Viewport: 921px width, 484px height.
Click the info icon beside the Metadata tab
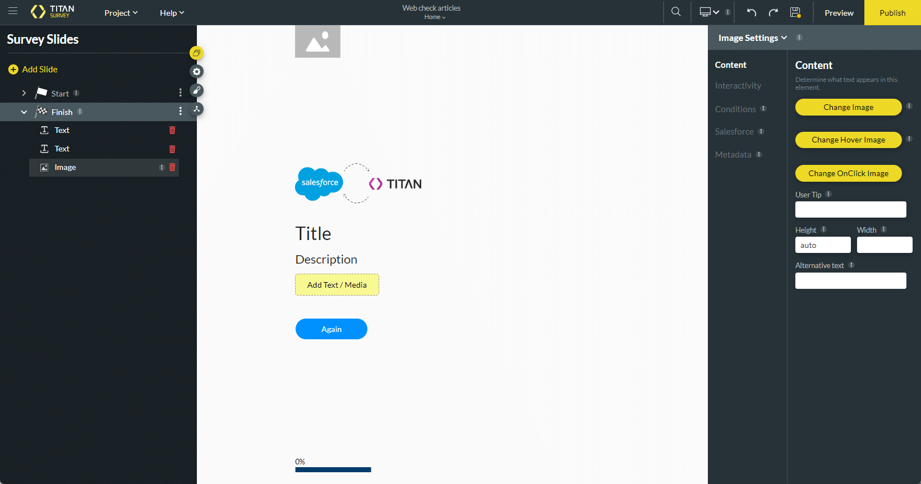[x=759, y=154]
